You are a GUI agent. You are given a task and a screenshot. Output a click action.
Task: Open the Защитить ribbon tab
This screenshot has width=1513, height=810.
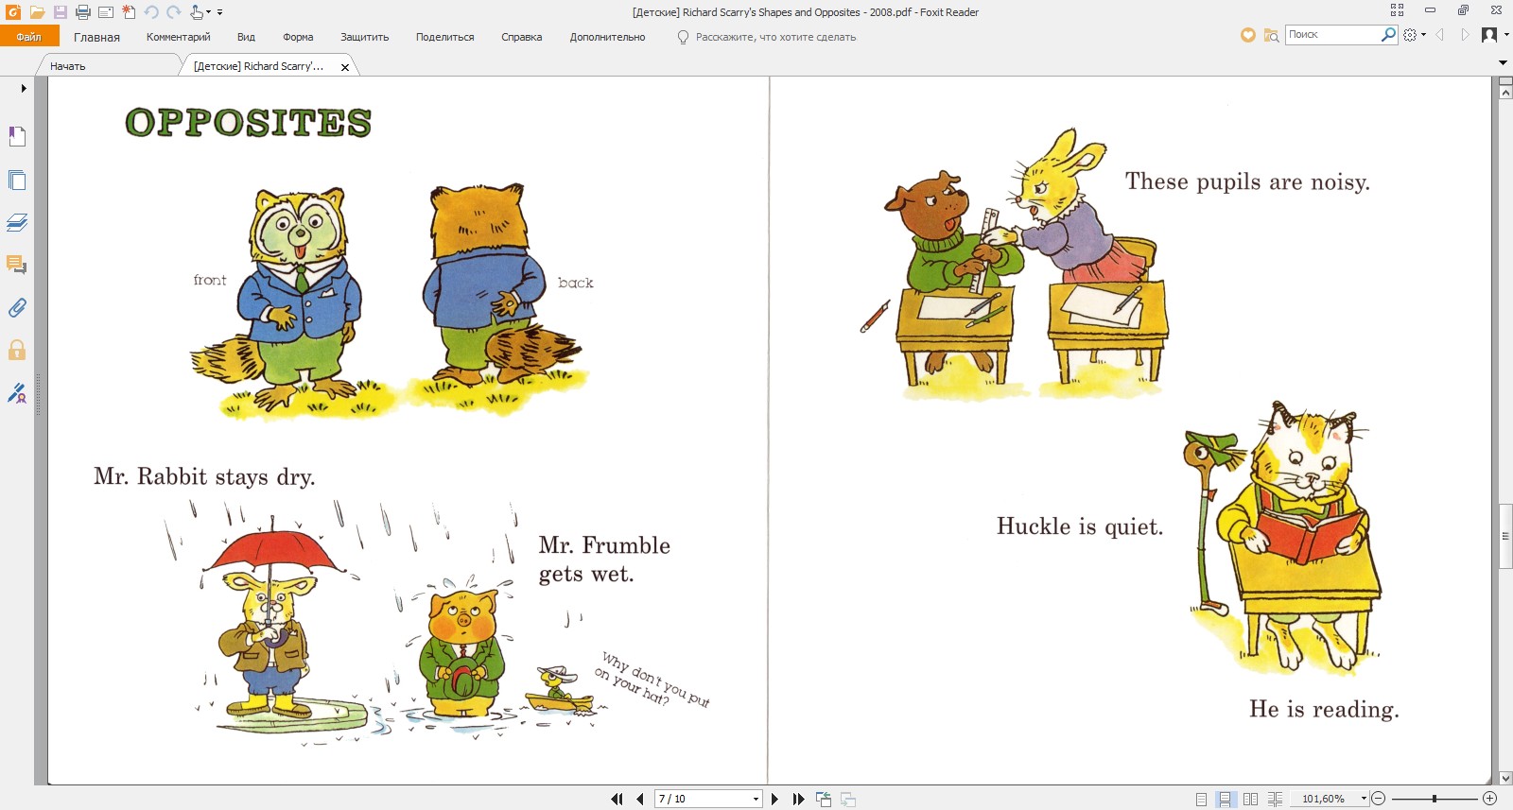365,37
